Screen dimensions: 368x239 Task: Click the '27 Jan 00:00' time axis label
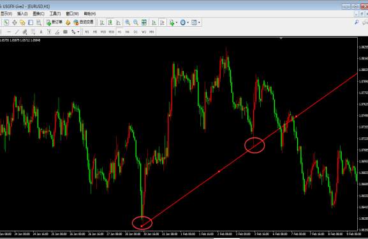pos(114,234)
